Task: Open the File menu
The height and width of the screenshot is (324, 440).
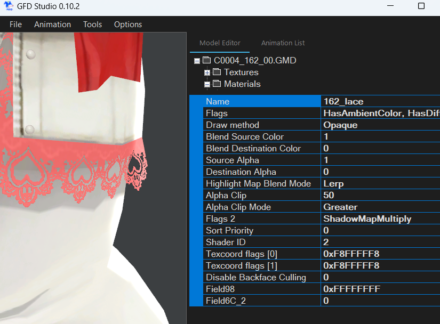Action: pos(15,25)
